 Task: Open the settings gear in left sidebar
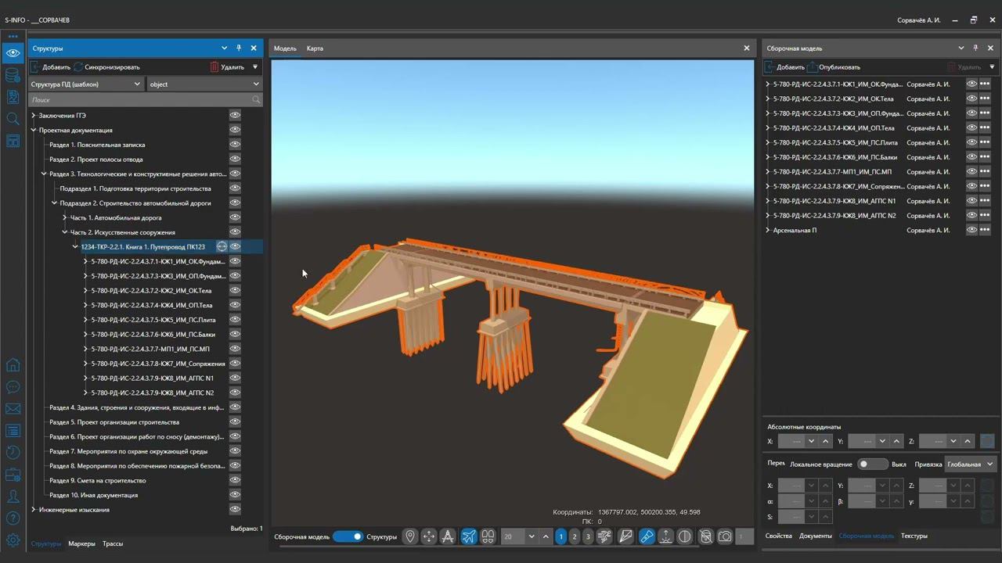pos(13,540)
